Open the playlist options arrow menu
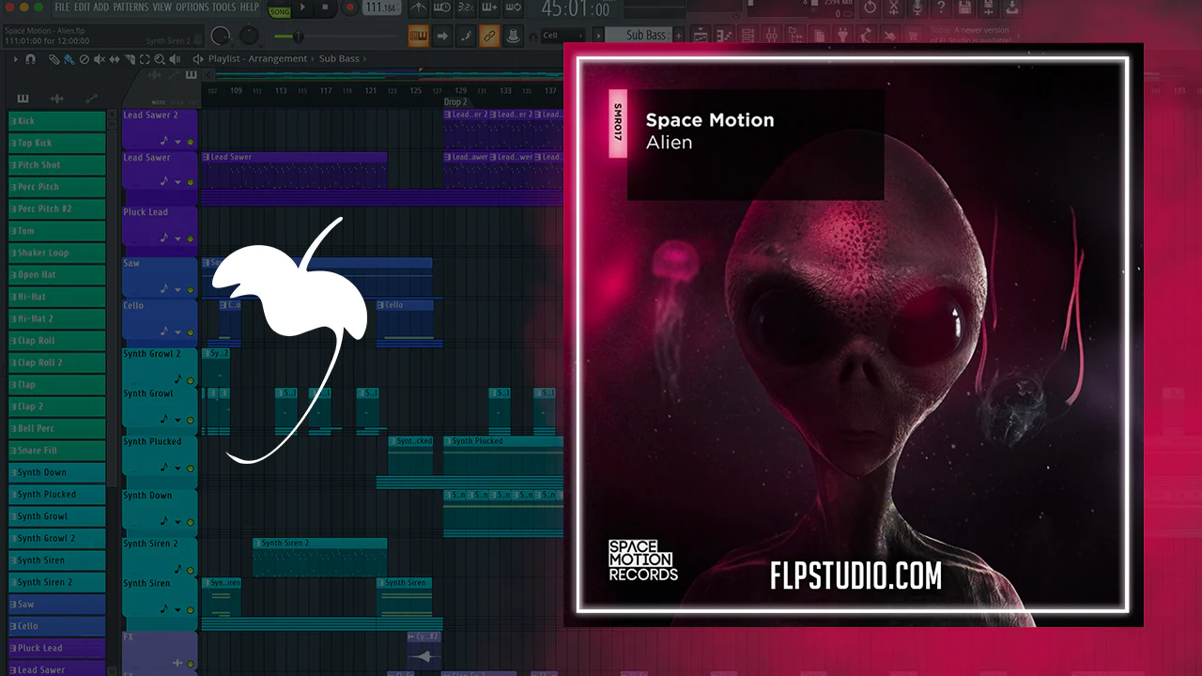This screenshot has width=1202, height=676. click(x=15, y=59)
